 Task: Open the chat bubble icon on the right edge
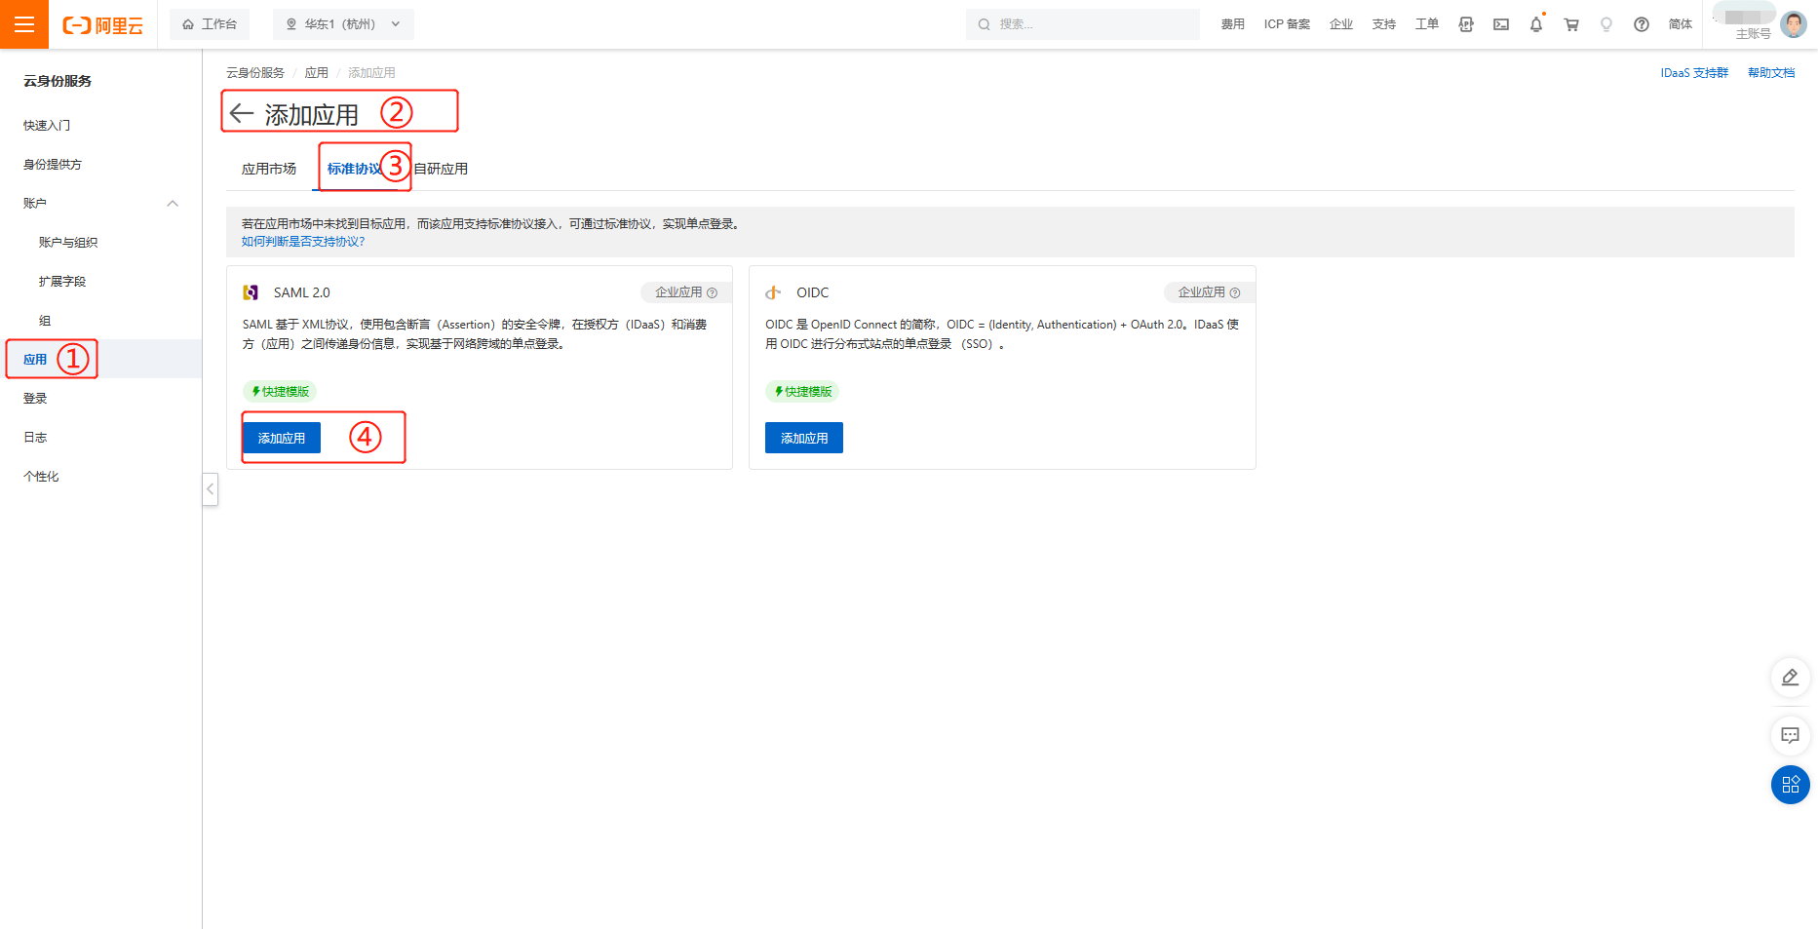(1791, 736)
